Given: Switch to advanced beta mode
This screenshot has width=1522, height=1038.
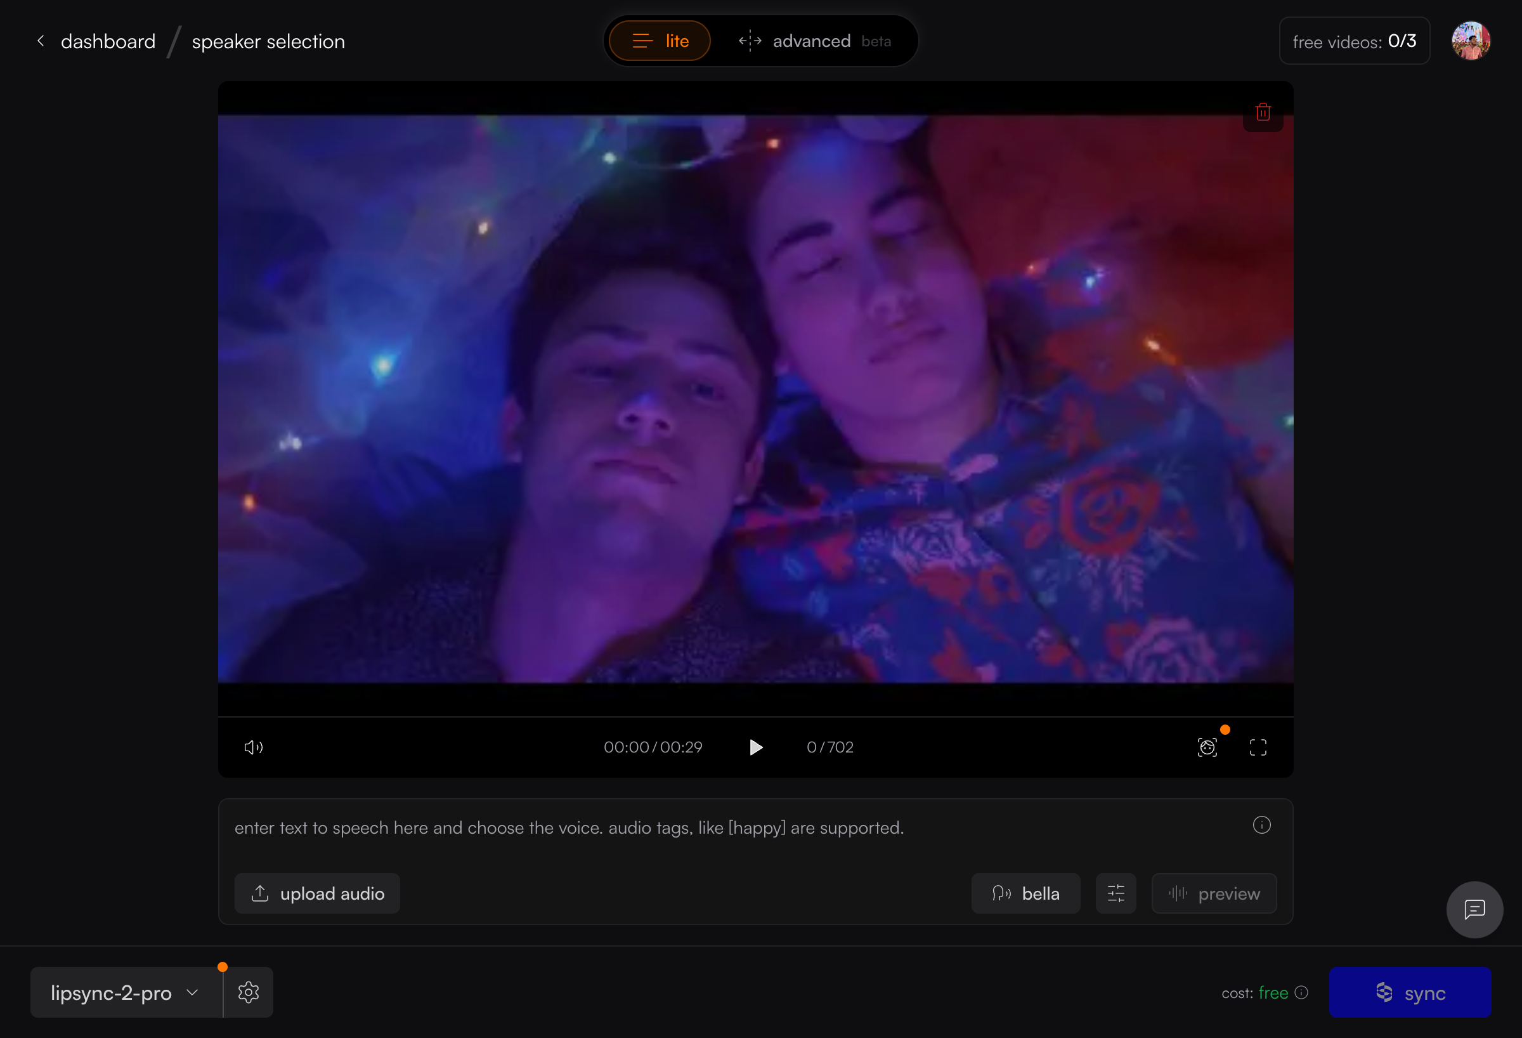Looking at the screenshot, I should click(814, 41).
